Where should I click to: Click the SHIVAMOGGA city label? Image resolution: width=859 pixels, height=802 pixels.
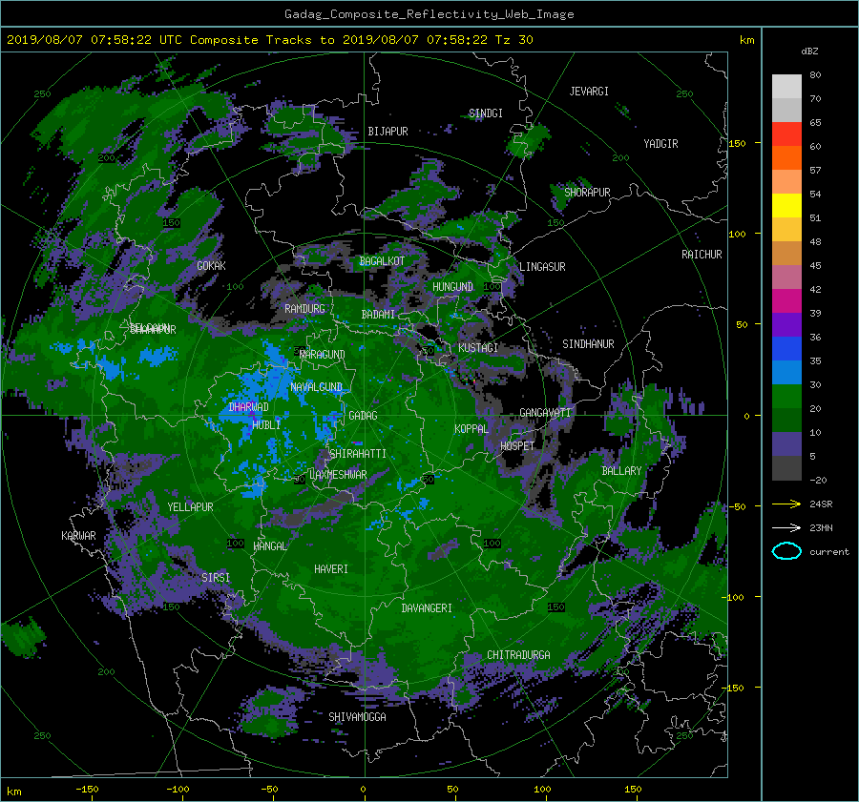[x=357, y=717]
